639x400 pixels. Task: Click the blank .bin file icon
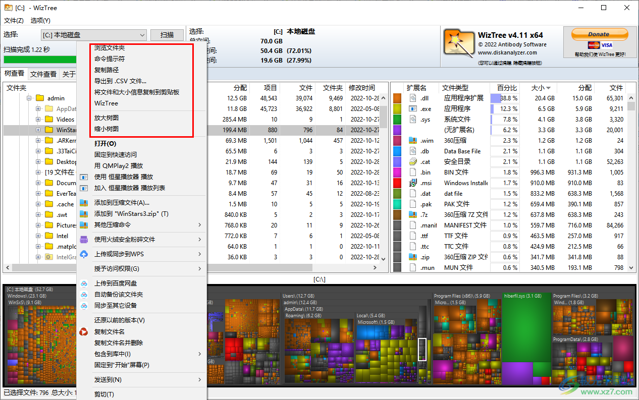(412, 172)
